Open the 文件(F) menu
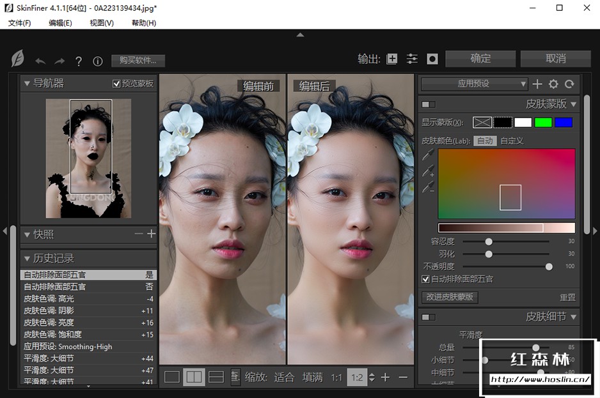The width and height of the screenshot is (600, 398). [x=19, y=23]
